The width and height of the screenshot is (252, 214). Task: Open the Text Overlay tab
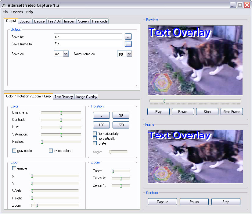click(63, 97)
